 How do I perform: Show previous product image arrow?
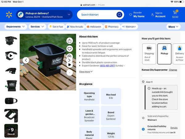click(x=26, y=60)
